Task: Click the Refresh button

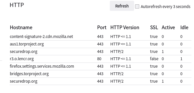Action: pos(122,6)
